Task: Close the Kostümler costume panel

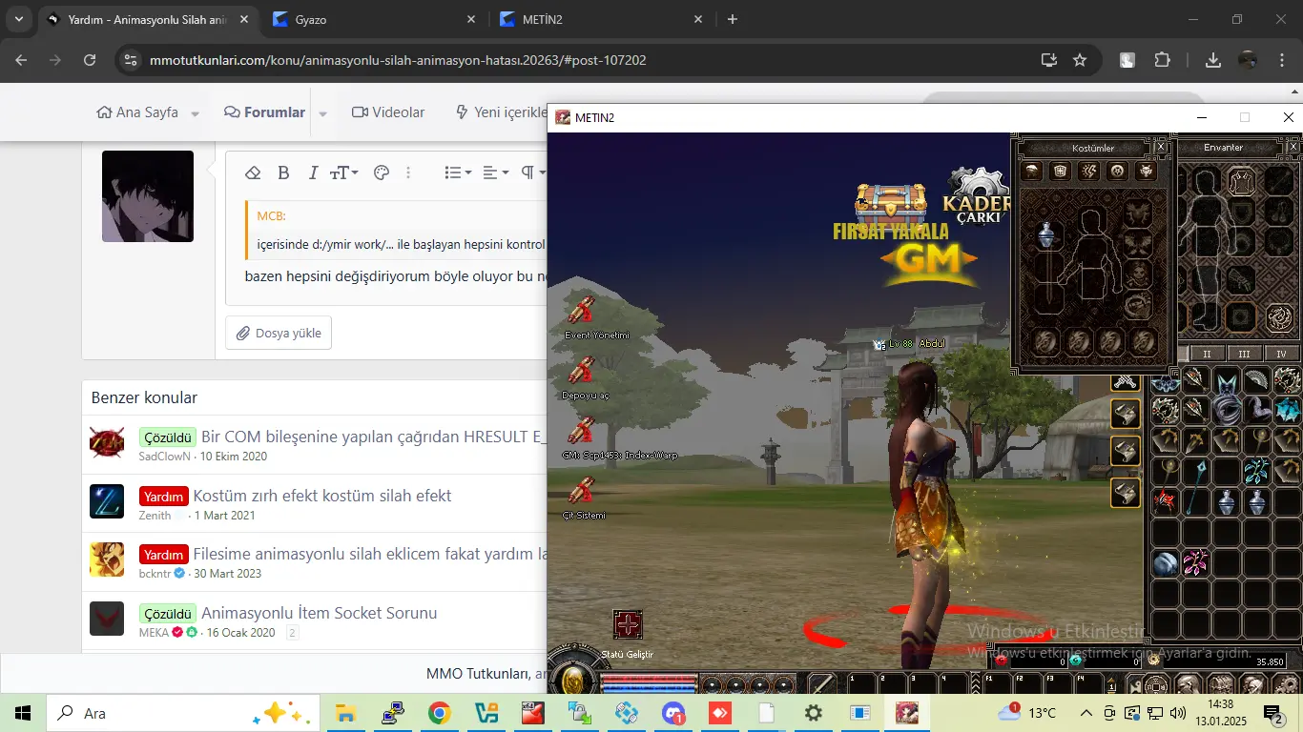Action: tap(1161, 148)
